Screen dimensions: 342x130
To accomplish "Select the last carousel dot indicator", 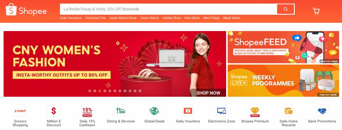I will [140, 91].
